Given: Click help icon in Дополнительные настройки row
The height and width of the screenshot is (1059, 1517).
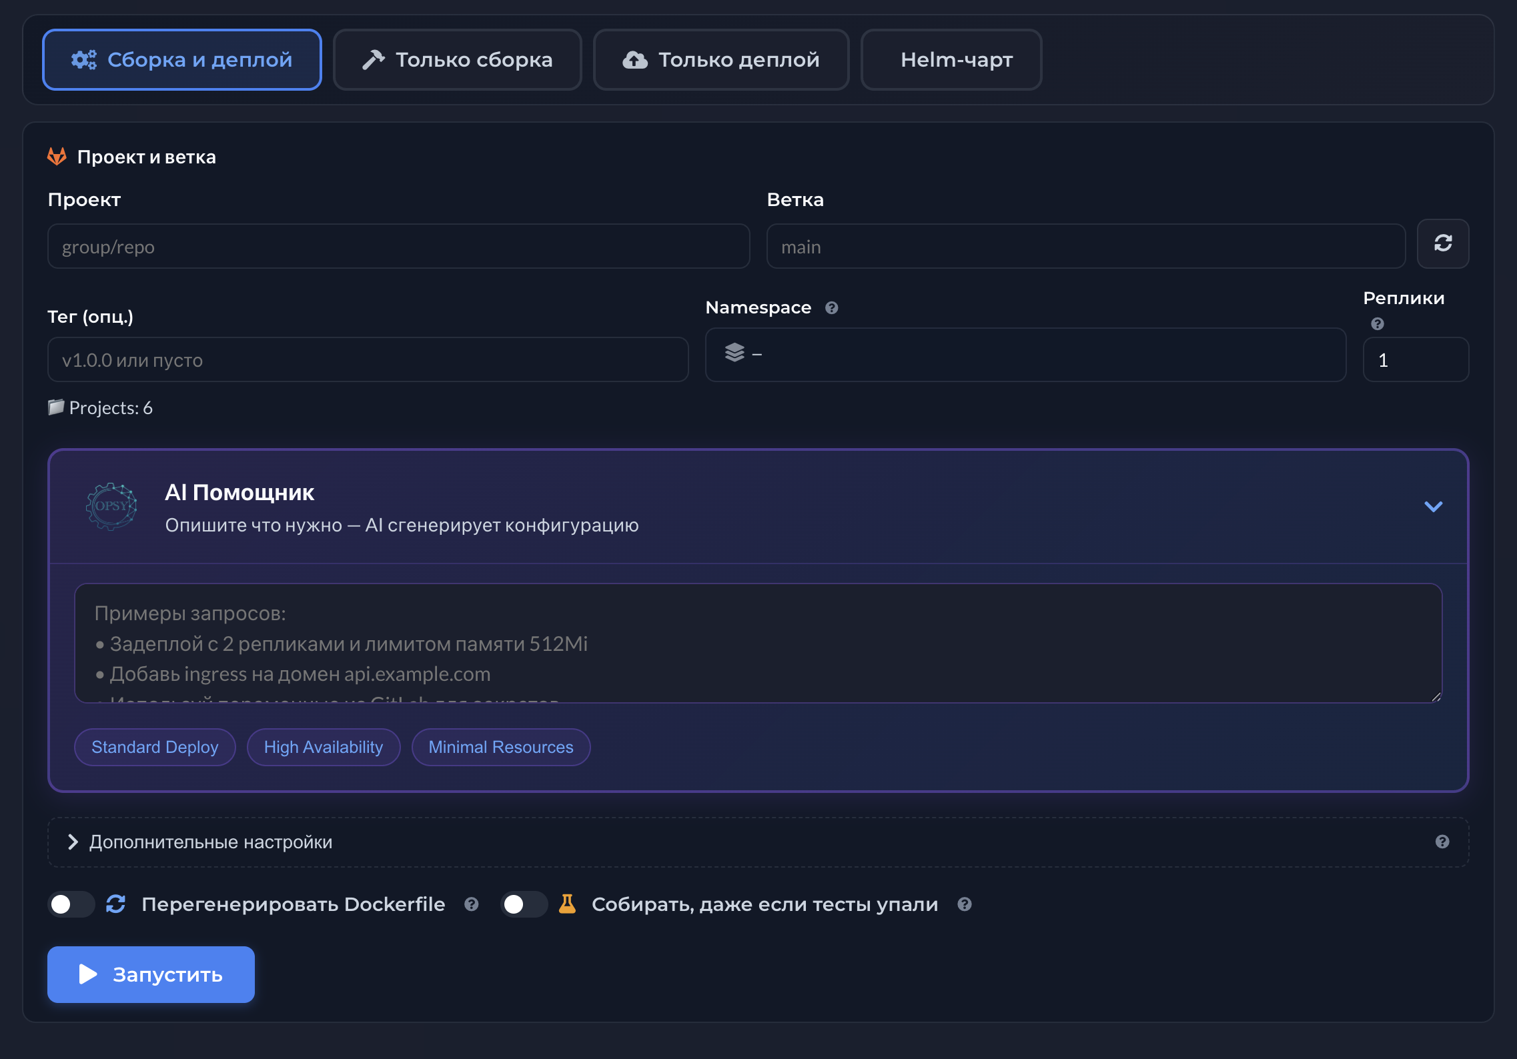Looking at the screenshot, I should 1442,842.
